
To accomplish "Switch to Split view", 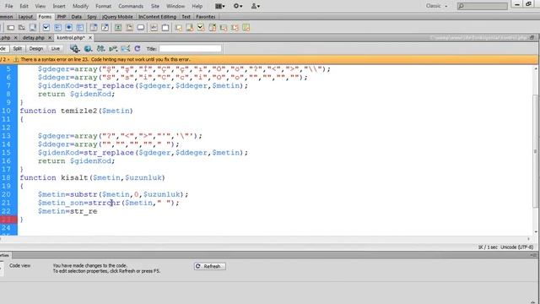I will click(x=18, y=49).
